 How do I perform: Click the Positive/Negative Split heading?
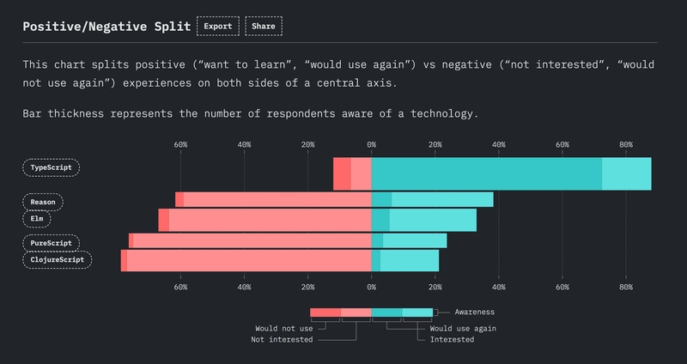106,27
